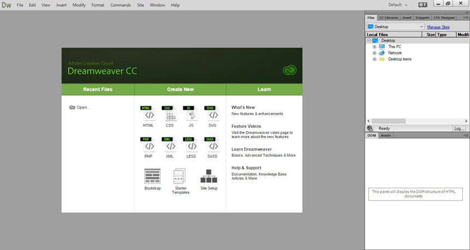
Task: Open the Feature Videos link
Action: coord(246,126)
